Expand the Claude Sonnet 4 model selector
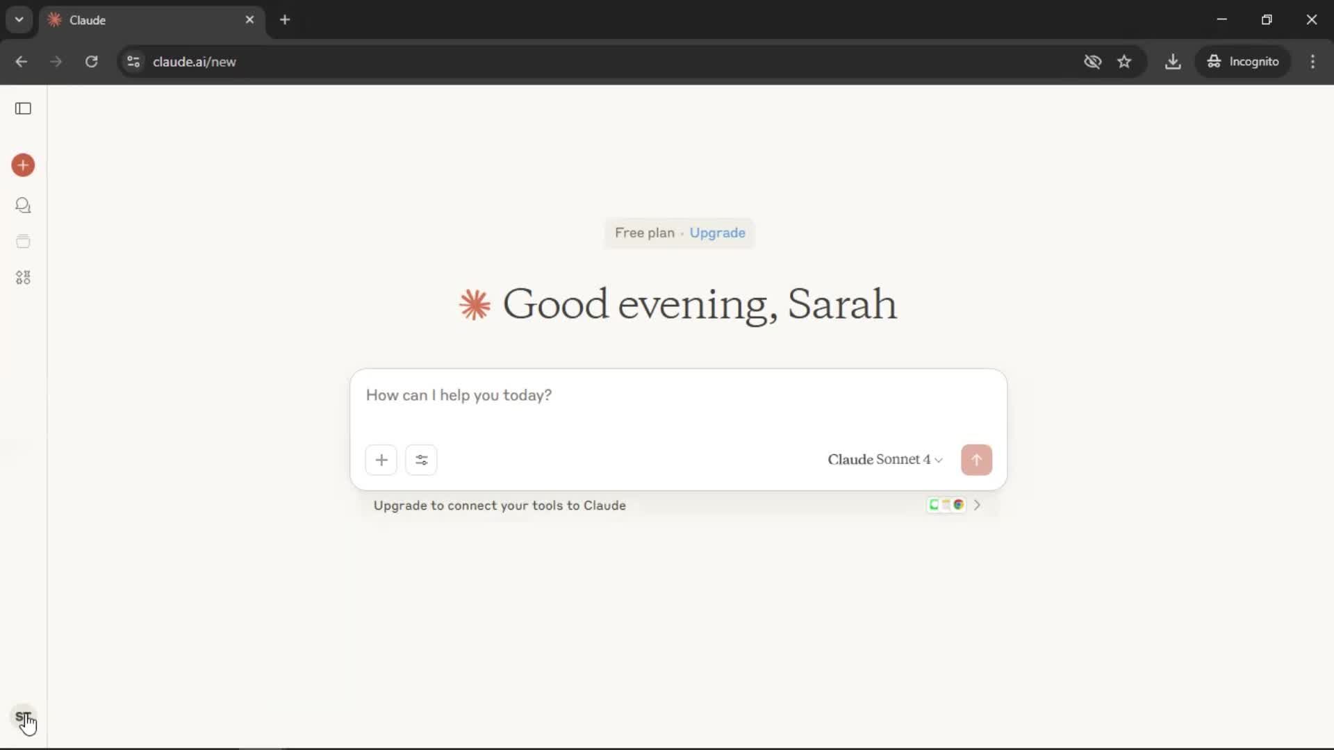The height and width of the screenshot is (750, 1334). (884, 460)
